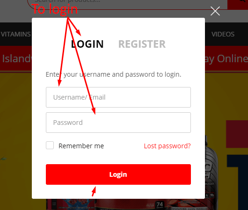
Task: Open the 'Lost password?' link
Action: [x=167, y=146]
